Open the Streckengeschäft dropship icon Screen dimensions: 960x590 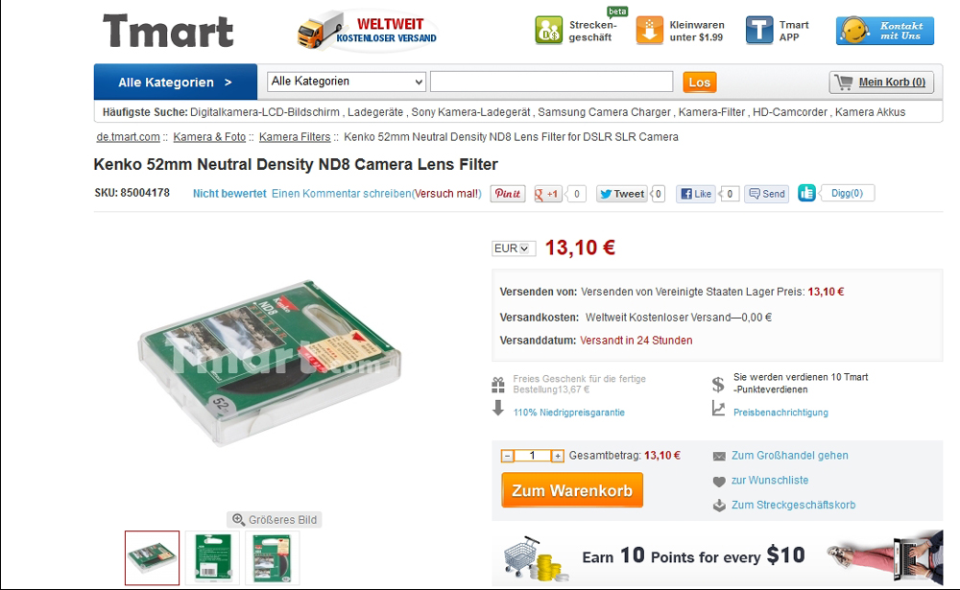pyautogui.click(x=548, y=31)
